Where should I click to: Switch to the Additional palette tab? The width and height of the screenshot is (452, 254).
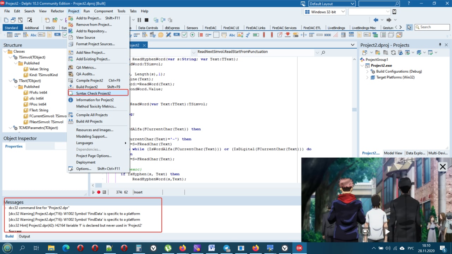tap(32, 28)
